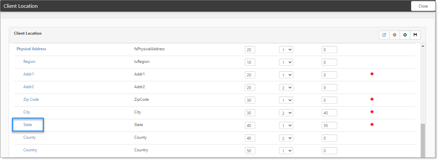Click the red asterisk in Zip Code row
Image resolution: width=439 pixels, height=161 pixels.
point(372,99)
